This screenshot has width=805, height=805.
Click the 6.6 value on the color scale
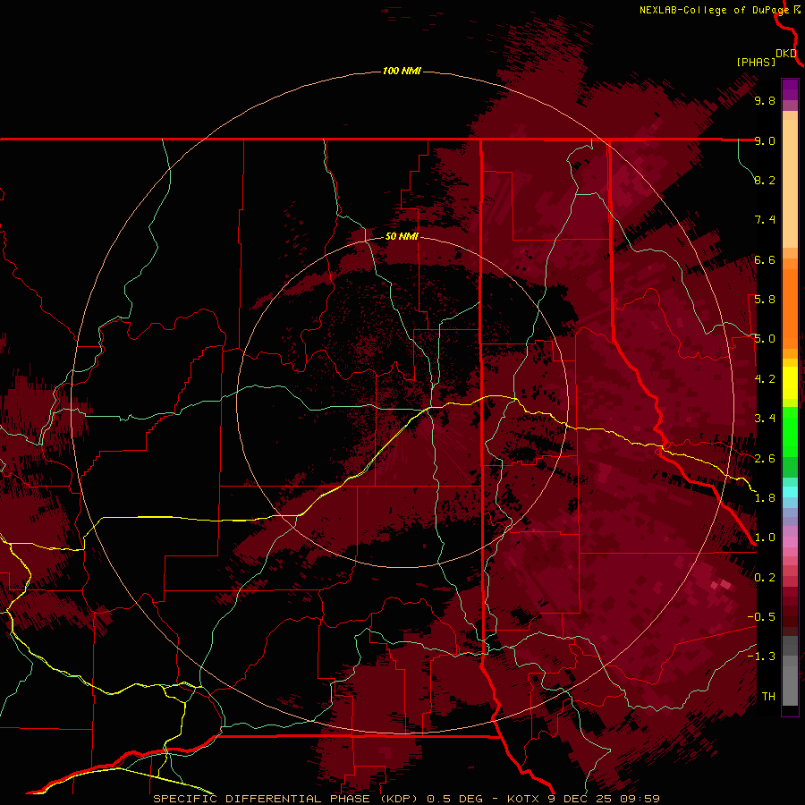pyautogui.click(x=765, y=259)
